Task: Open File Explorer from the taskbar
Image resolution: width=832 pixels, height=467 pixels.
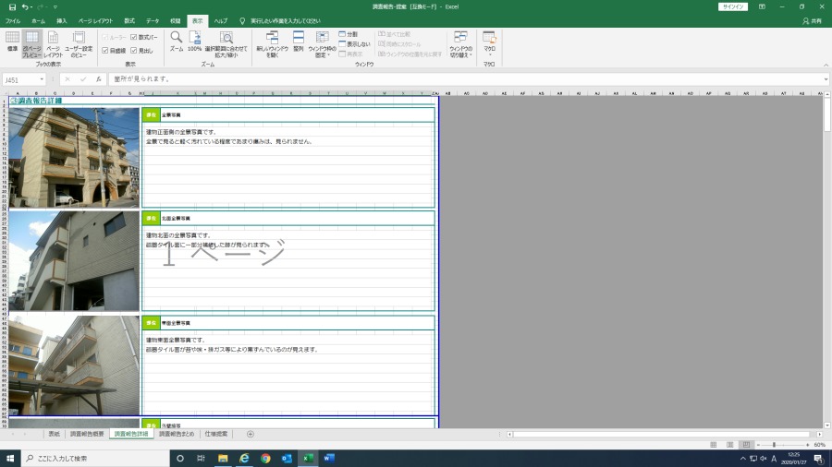Action: 223,458
